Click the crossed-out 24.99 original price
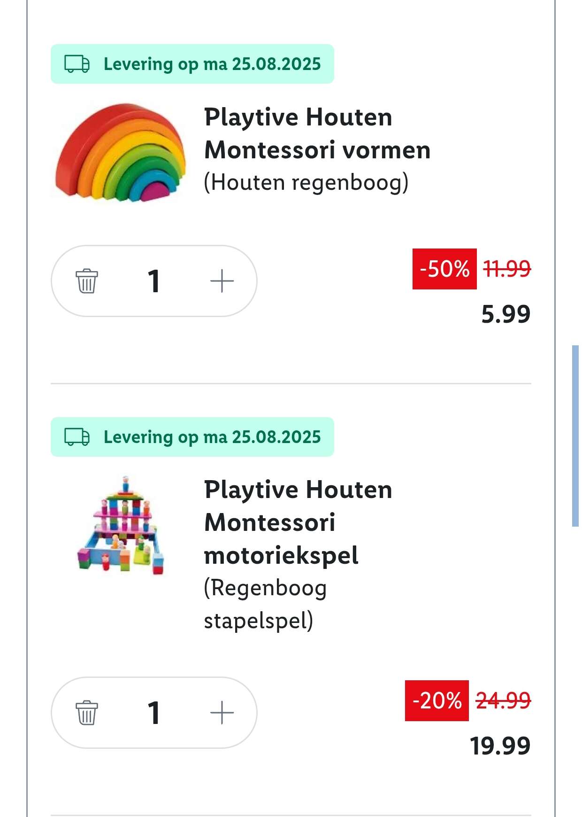582x817 pixels. click(503, 700)
